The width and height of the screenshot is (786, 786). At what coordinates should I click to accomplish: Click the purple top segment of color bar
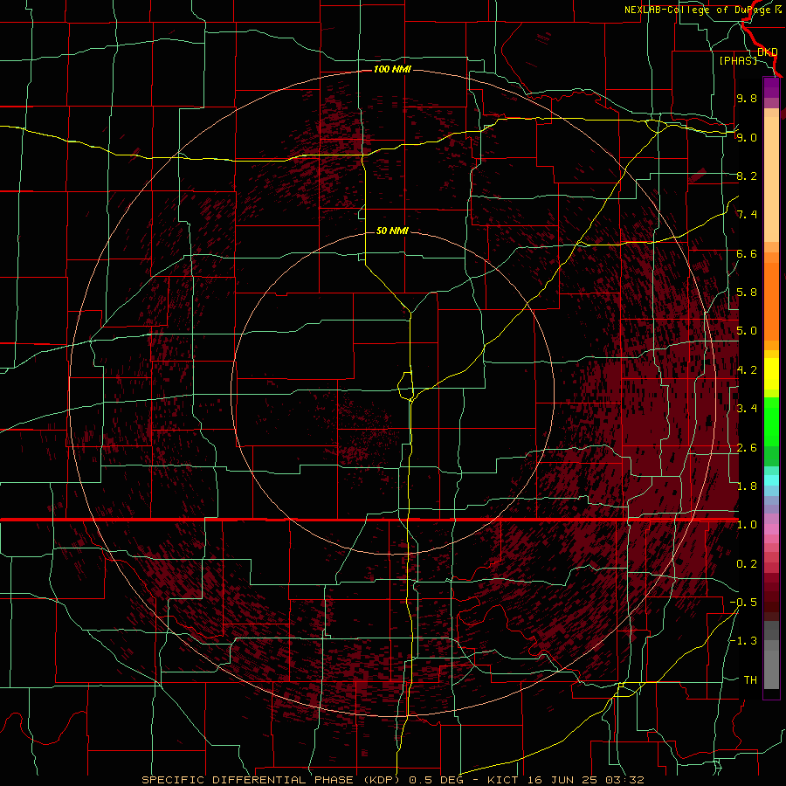771,87
